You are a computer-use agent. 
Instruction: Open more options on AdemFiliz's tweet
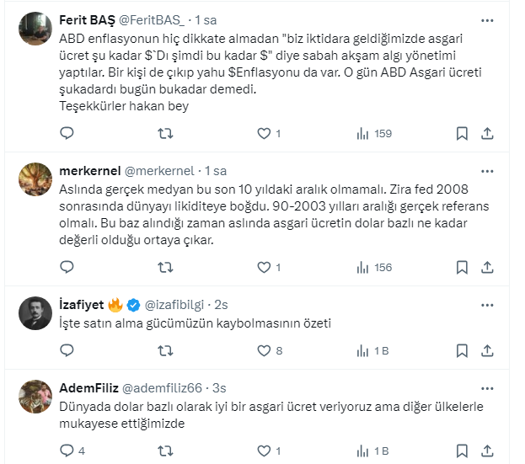pyautogui.click(x=487, y=387)
